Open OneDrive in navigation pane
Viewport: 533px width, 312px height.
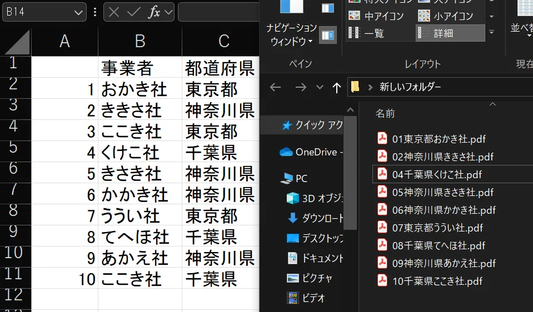coord(311,152)
